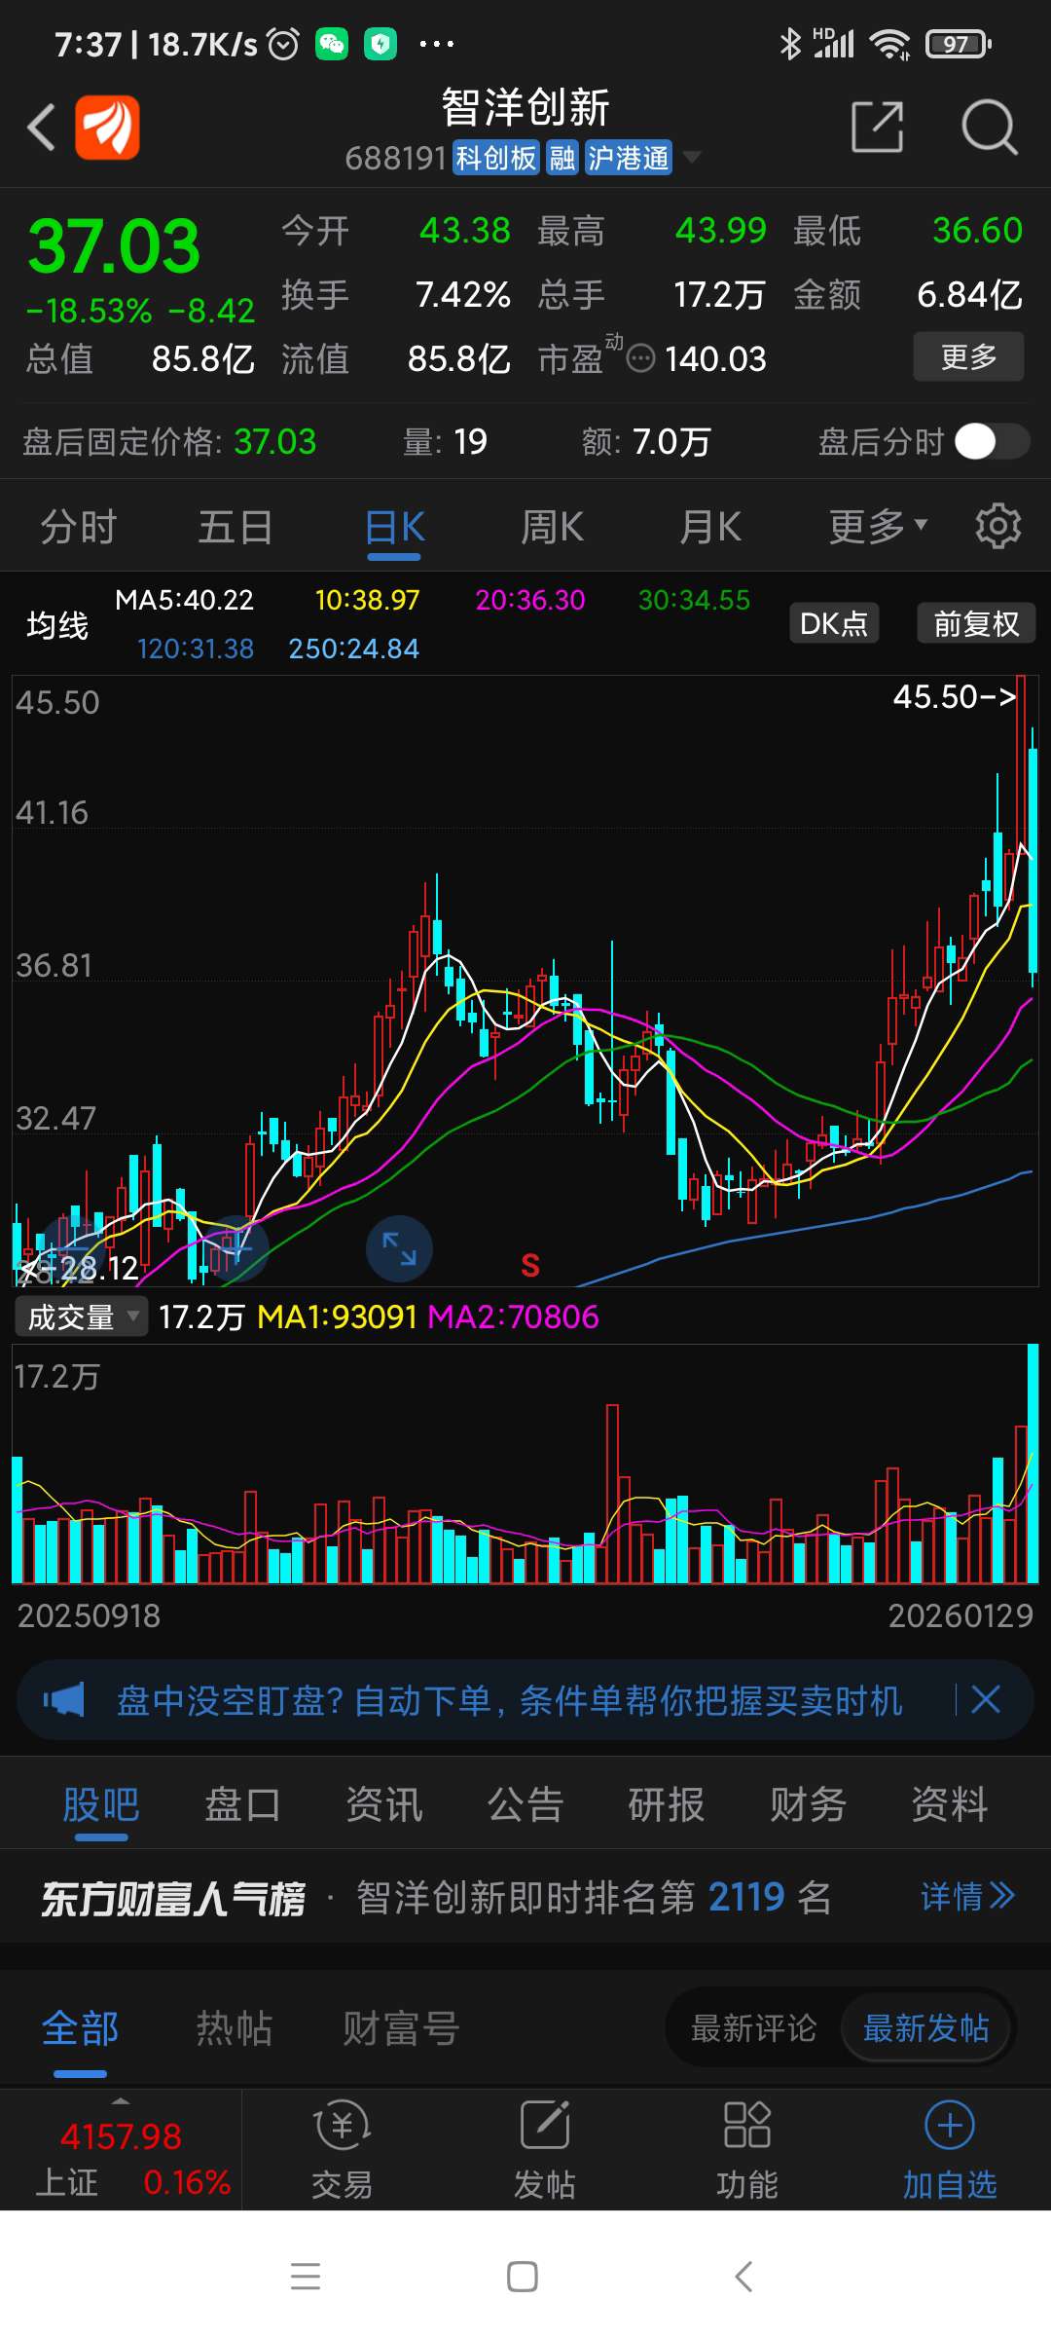Image resolution: width=1051 pixels, height=2337 pixels.
Task: Open the 财务 finance tab
Action: pos(808,1804)
